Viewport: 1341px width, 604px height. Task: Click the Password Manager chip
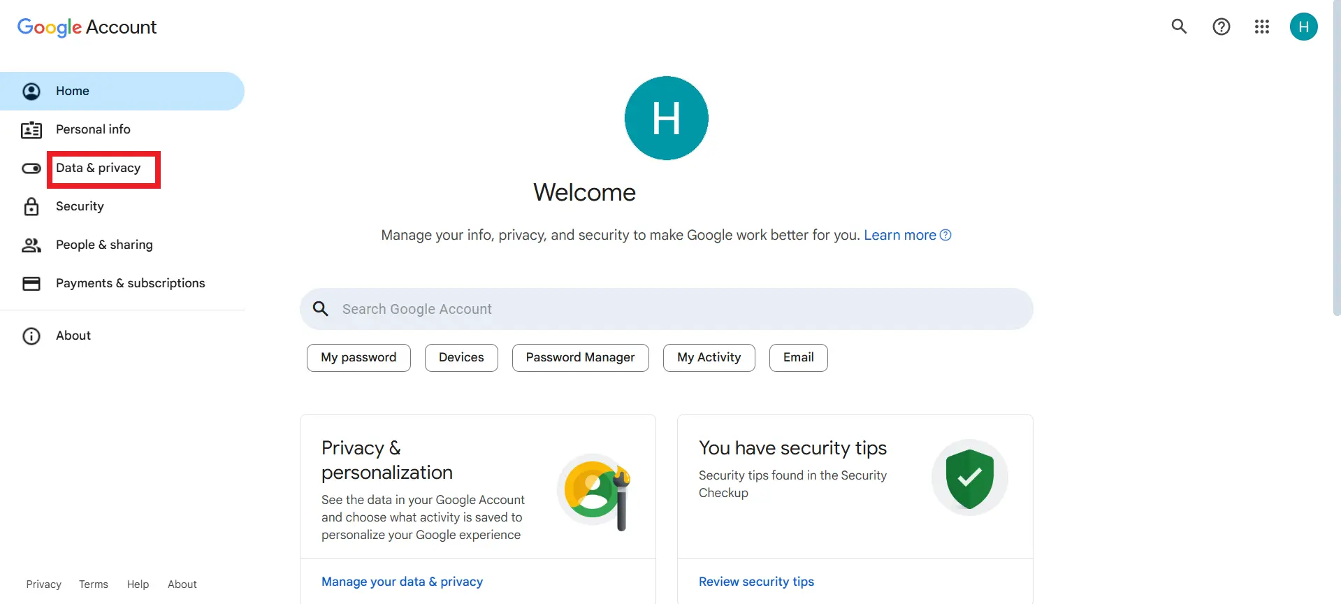pyautogui.click(x=580, y=357)
